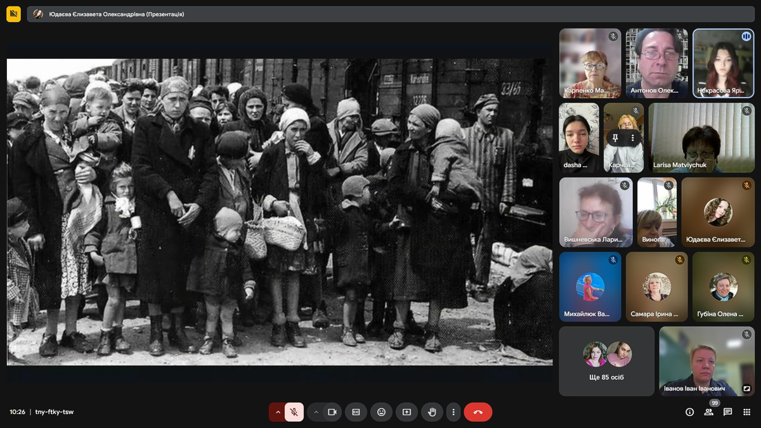Click the meeting code tny-ftky-tsw
The image size is (761, 428).
click(55, 412)
